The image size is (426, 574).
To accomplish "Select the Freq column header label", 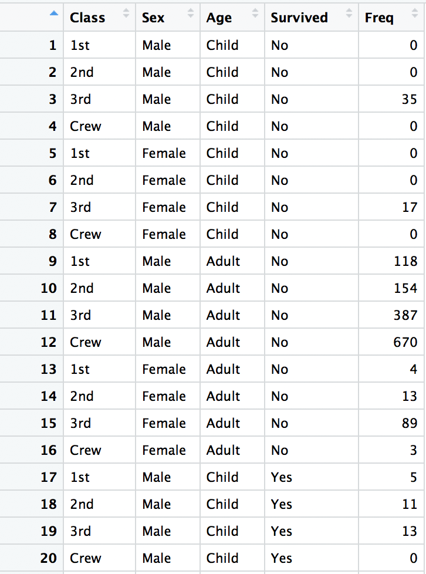I will click(379, 18).
